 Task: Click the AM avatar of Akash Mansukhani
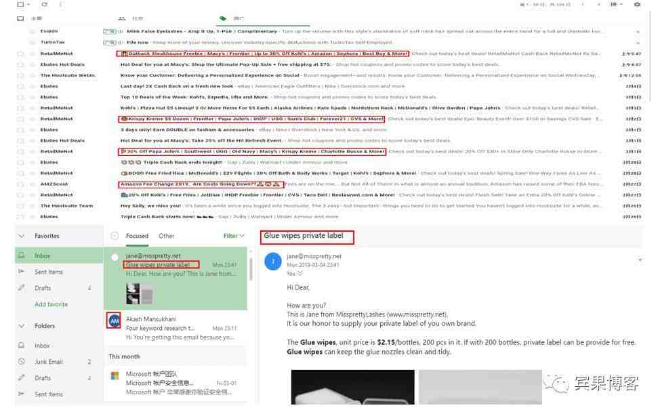pos(114,321)
